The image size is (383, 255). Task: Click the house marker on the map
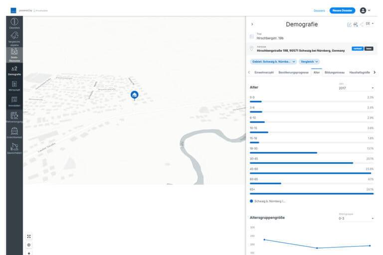(134, 95)
